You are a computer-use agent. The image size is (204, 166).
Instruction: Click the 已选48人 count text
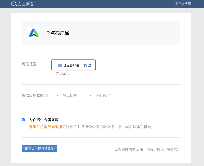(64, 74)
